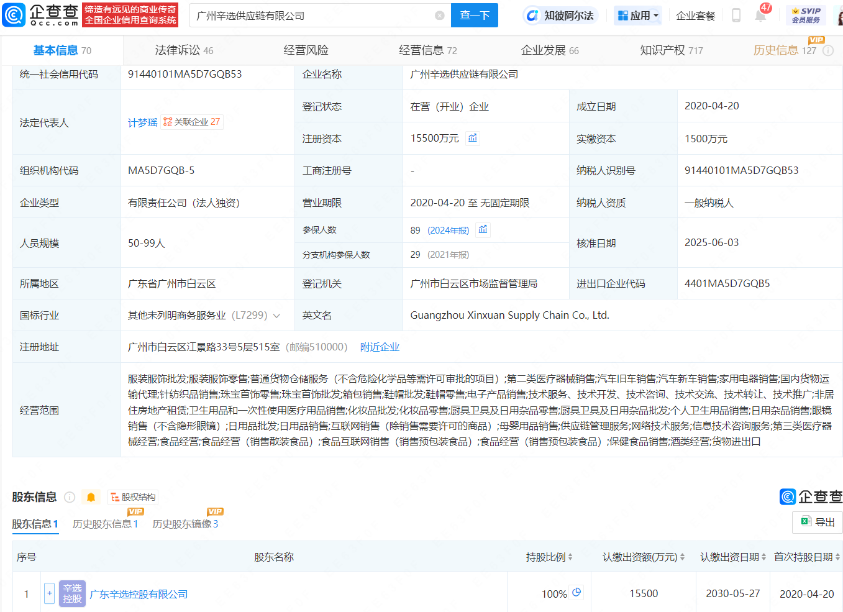This screenshot has height=612, width=843.
Task: Open 附近企业 link
Action: [380, 347]
